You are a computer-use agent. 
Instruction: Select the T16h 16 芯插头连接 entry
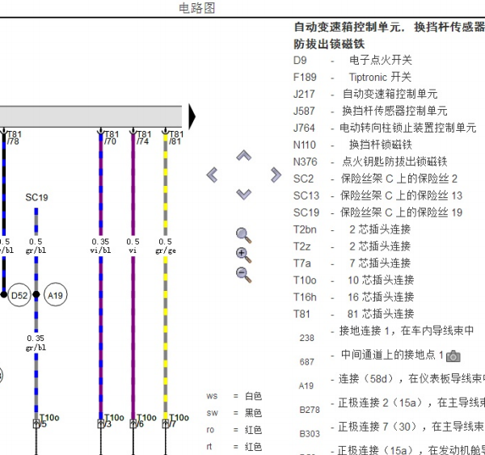[x=353, y=297]
